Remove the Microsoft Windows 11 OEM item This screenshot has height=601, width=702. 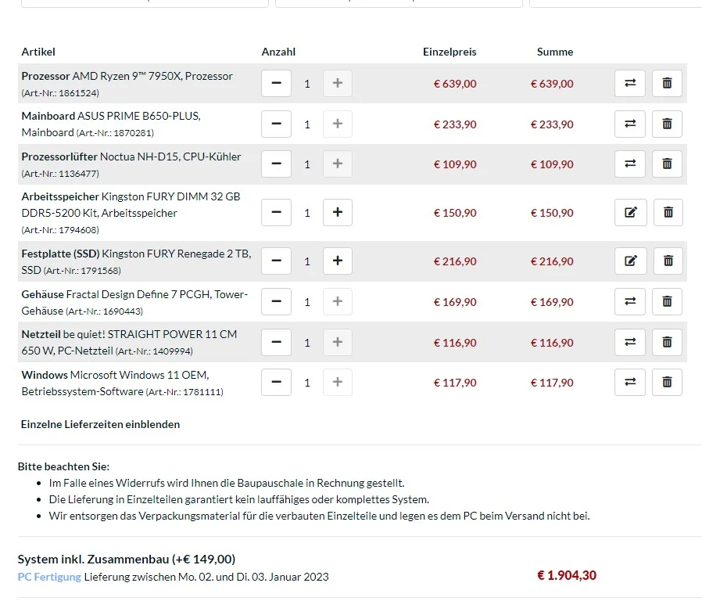[x=667, y=383]
